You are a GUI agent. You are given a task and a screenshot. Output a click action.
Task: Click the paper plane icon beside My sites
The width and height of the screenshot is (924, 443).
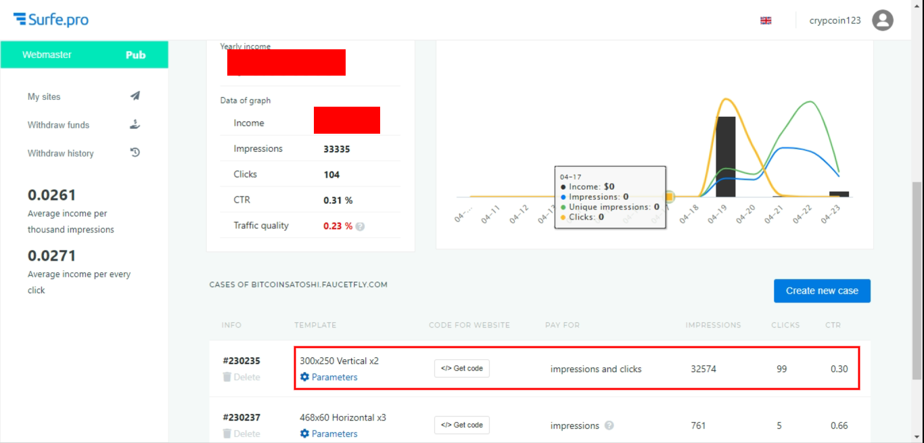[x=135, y=96]
